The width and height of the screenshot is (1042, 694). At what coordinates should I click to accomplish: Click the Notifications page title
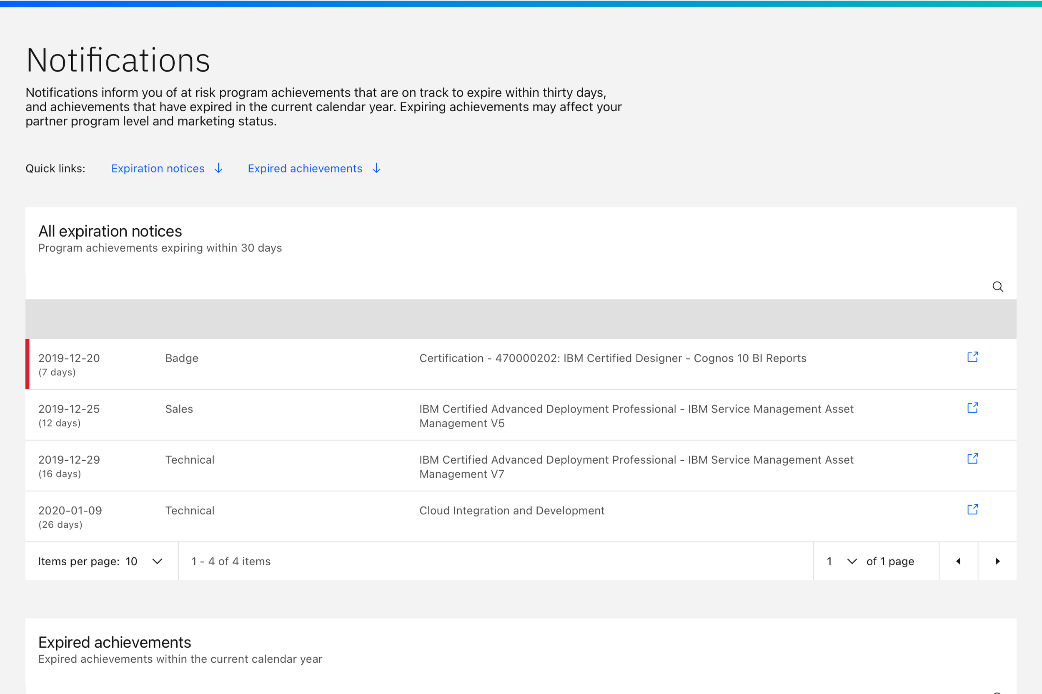[x=118, y=60]
